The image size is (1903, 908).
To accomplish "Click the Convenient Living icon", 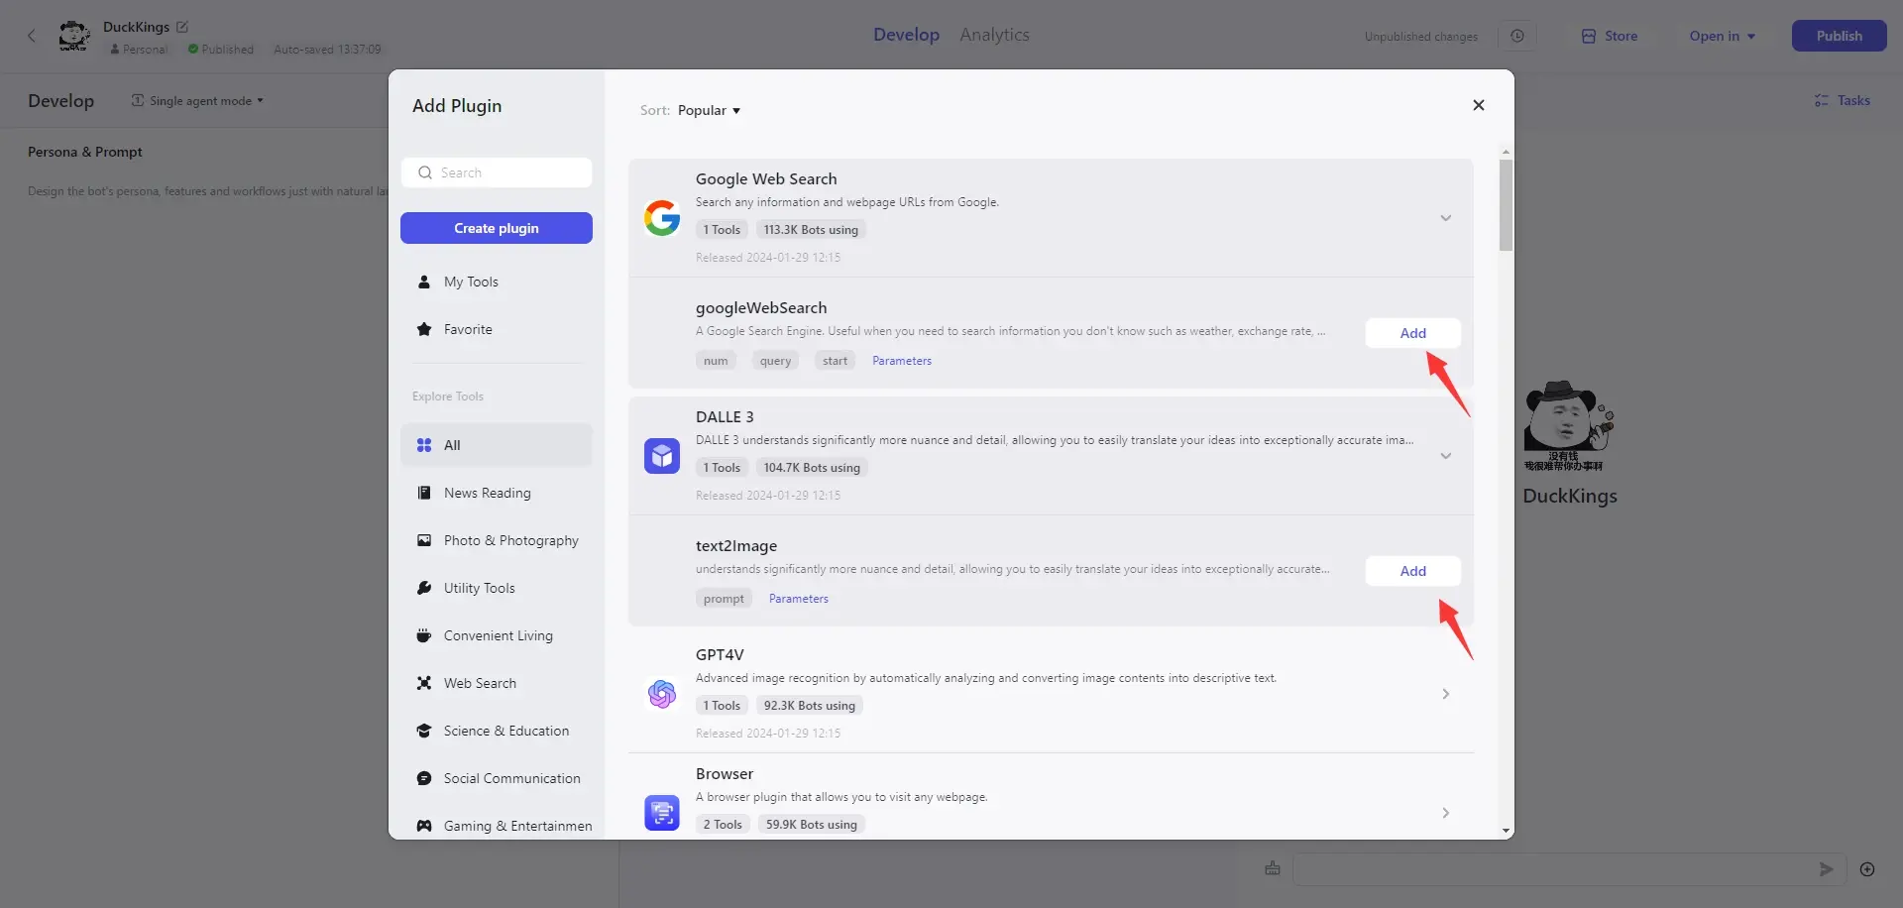I will pos(424,635).
